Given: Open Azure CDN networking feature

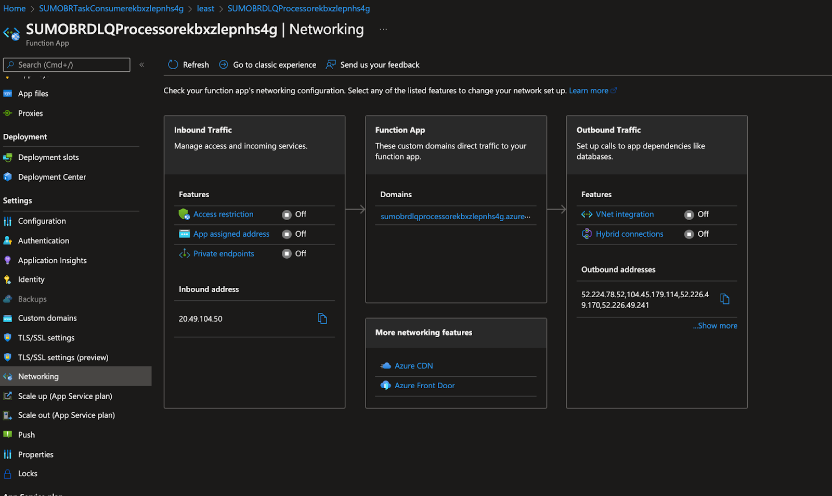Looking at the screenshot, I should 413,365.
